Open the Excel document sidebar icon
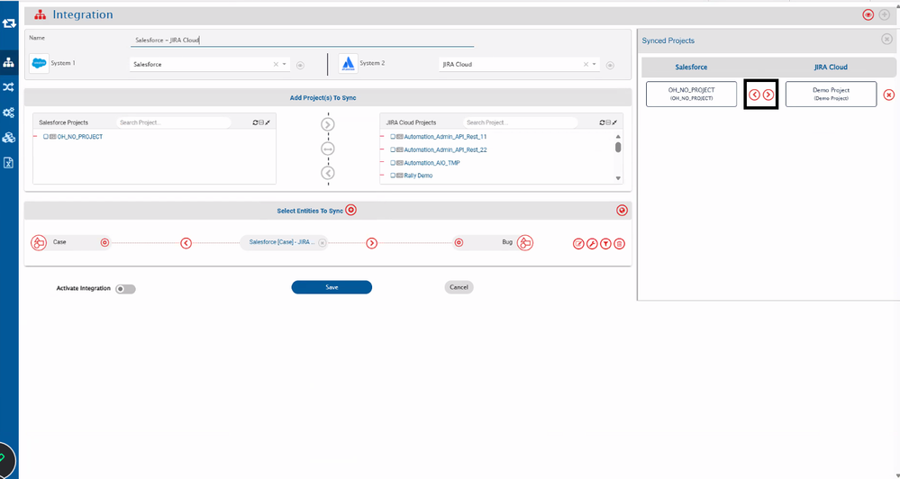900x479 pixels. (x=9, y=163)
